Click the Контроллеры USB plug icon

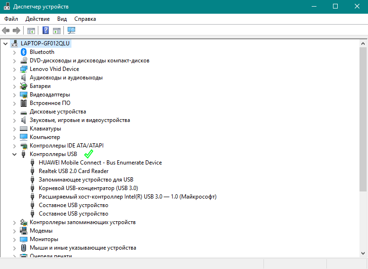click(23, 154)
